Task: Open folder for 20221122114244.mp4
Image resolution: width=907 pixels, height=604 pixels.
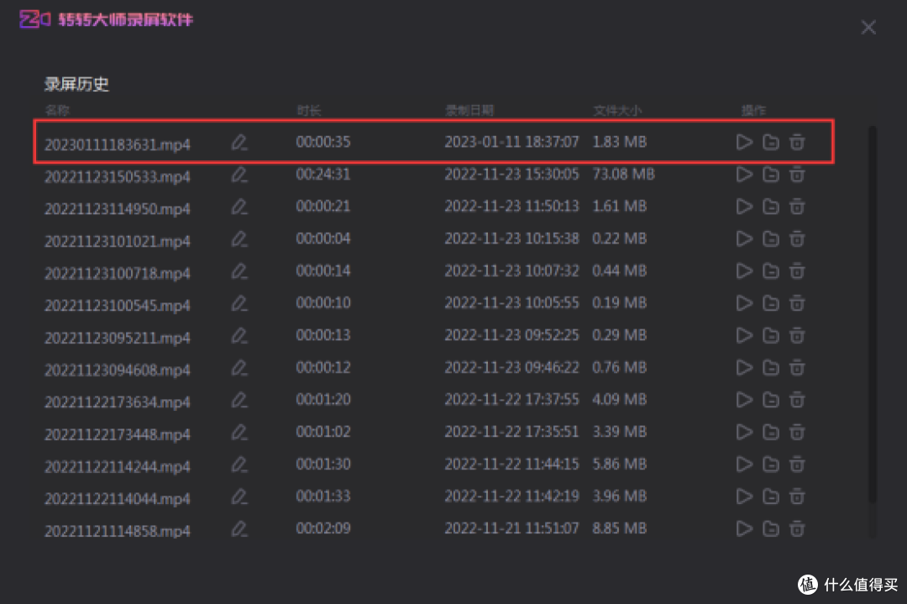Action: (x=770, y=464)
